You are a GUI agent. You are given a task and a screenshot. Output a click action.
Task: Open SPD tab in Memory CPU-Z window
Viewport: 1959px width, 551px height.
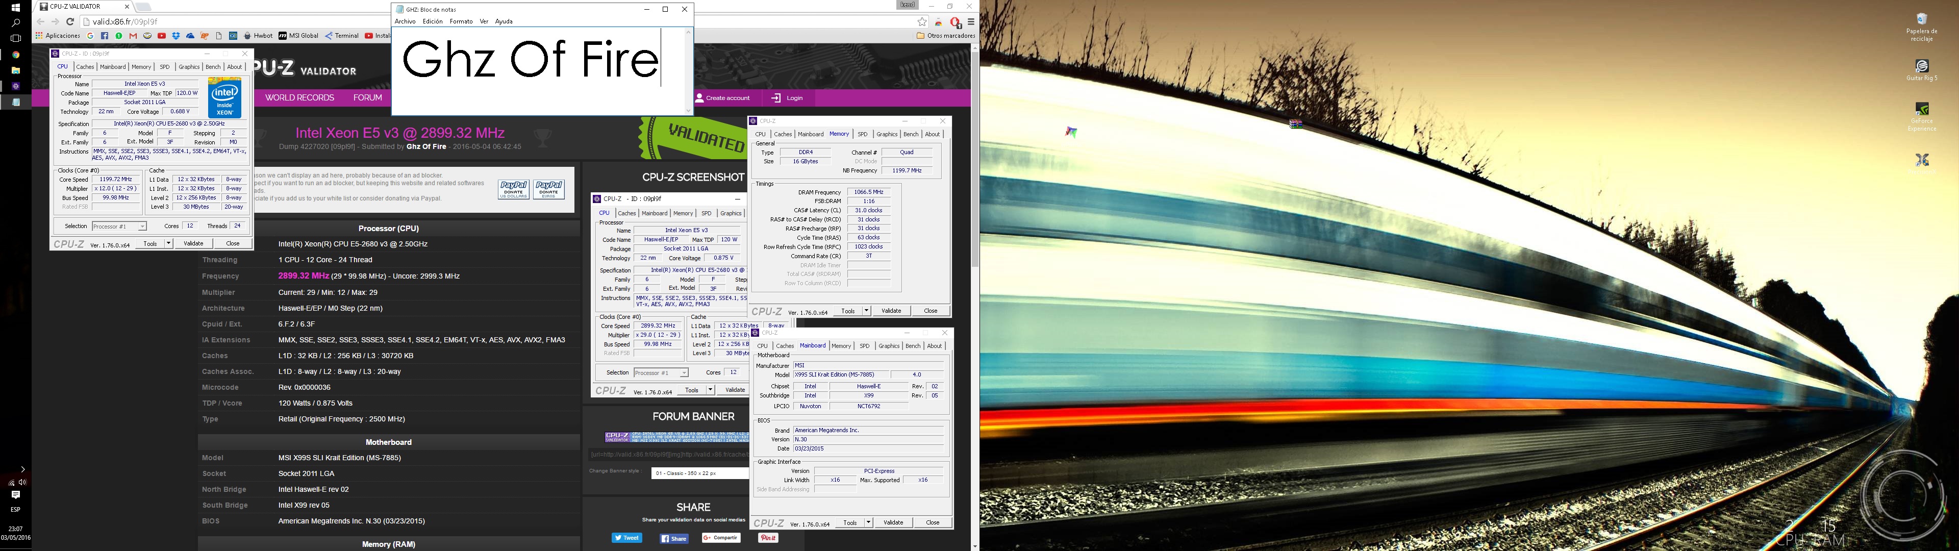point(862,134)
